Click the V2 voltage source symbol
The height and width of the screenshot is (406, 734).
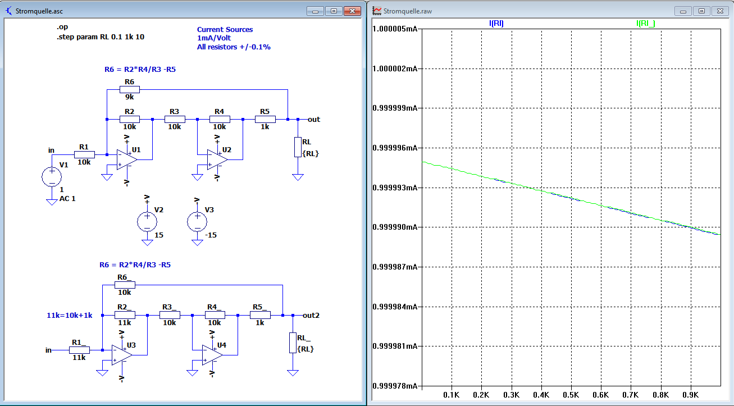147,221
